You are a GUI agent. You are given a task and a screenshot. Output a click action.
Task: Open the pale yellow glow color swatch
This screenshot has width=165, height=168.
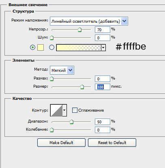(x=41, y=47)
